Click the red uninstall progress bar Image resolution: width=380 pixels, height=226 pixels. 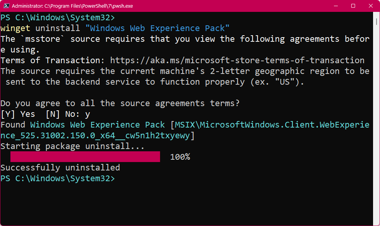[x=85, y=157]
